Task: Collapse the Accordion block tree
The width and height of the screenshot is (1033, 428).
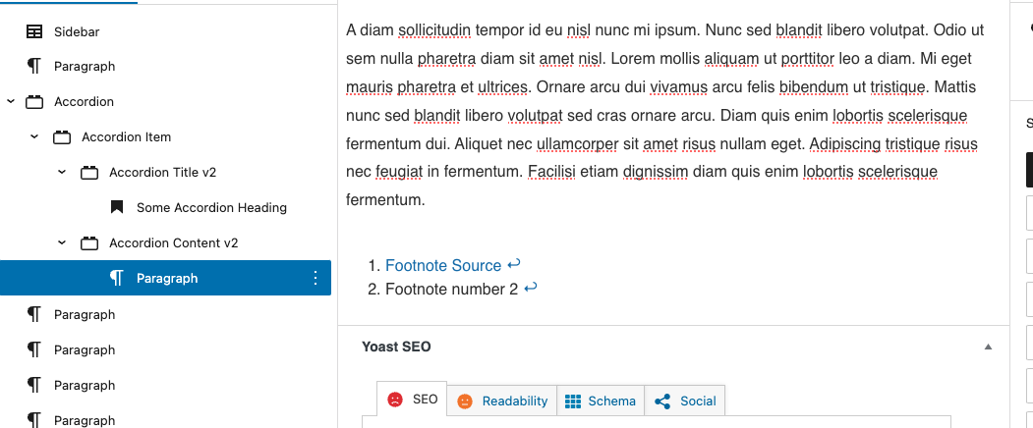Action: 11,102
